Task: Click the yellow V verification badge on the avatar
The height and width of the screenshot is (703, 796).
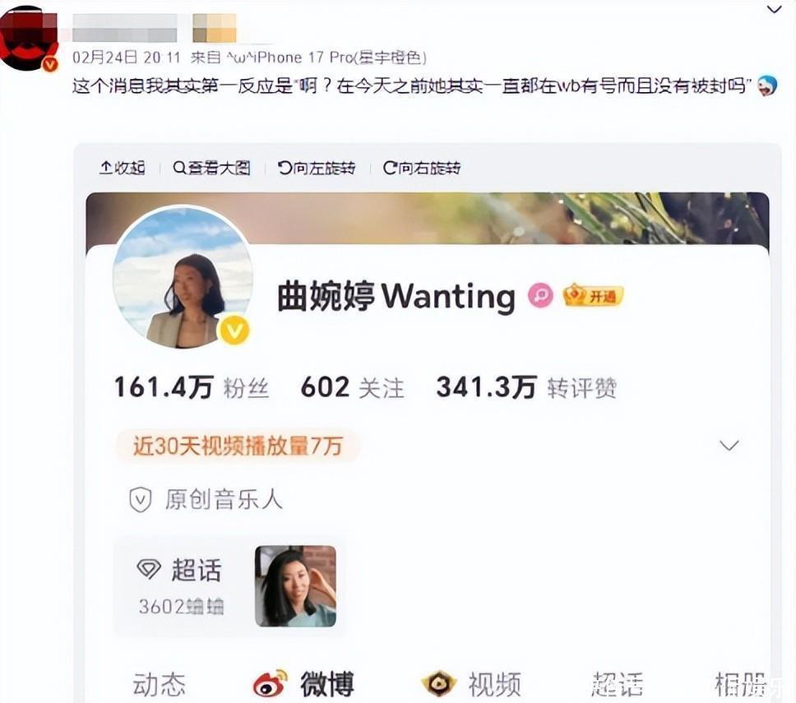Action: click(234, 330)
